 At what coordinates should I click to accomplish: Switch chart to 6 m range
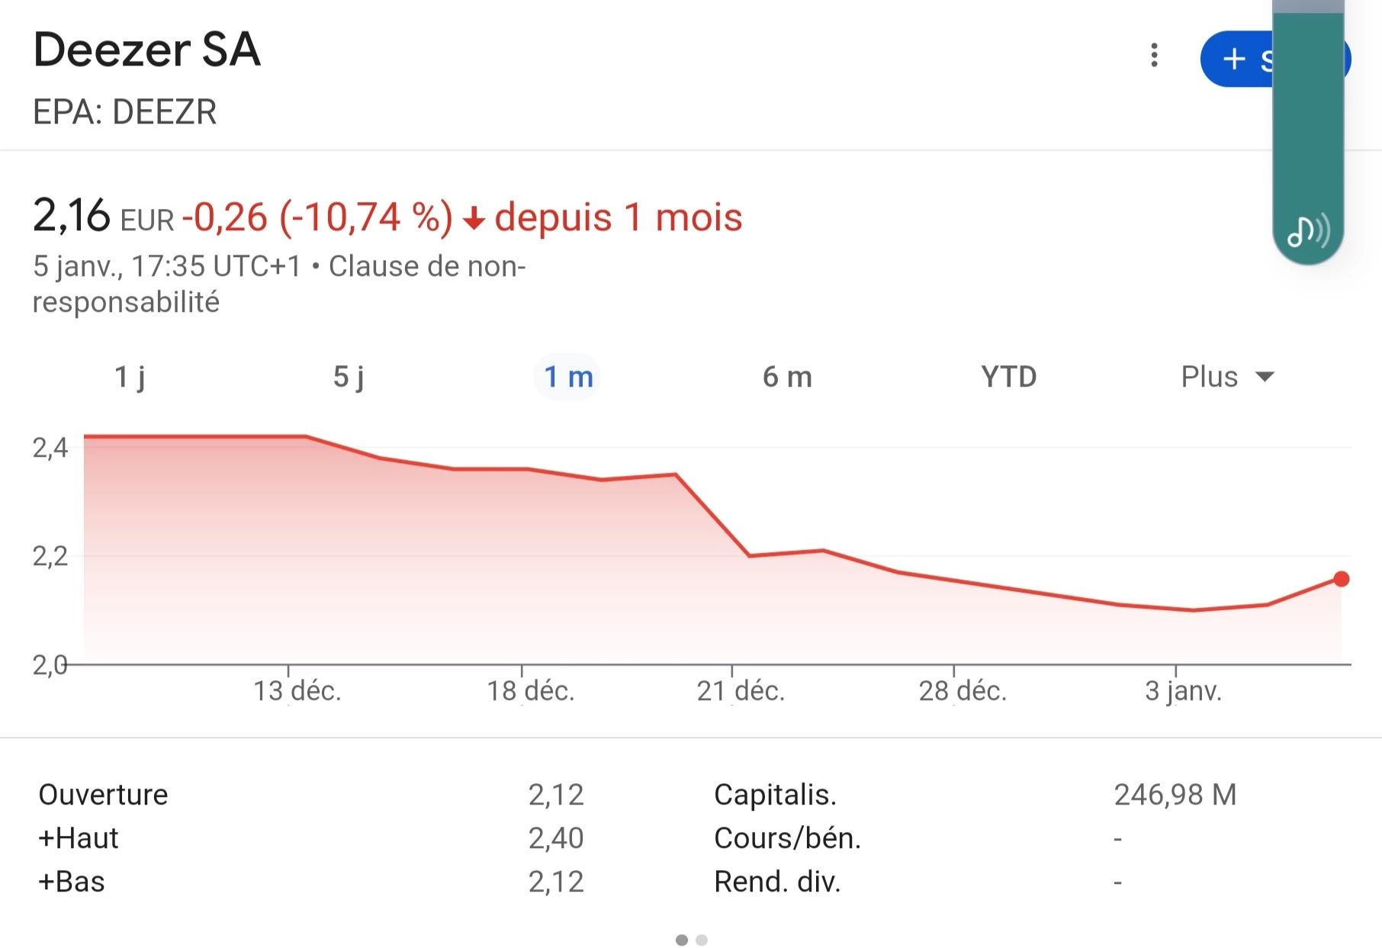point(787,377)
